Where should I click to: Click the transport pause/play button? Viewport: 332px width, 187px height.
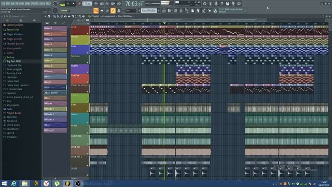pyautogui.click(x=68, y=4)
